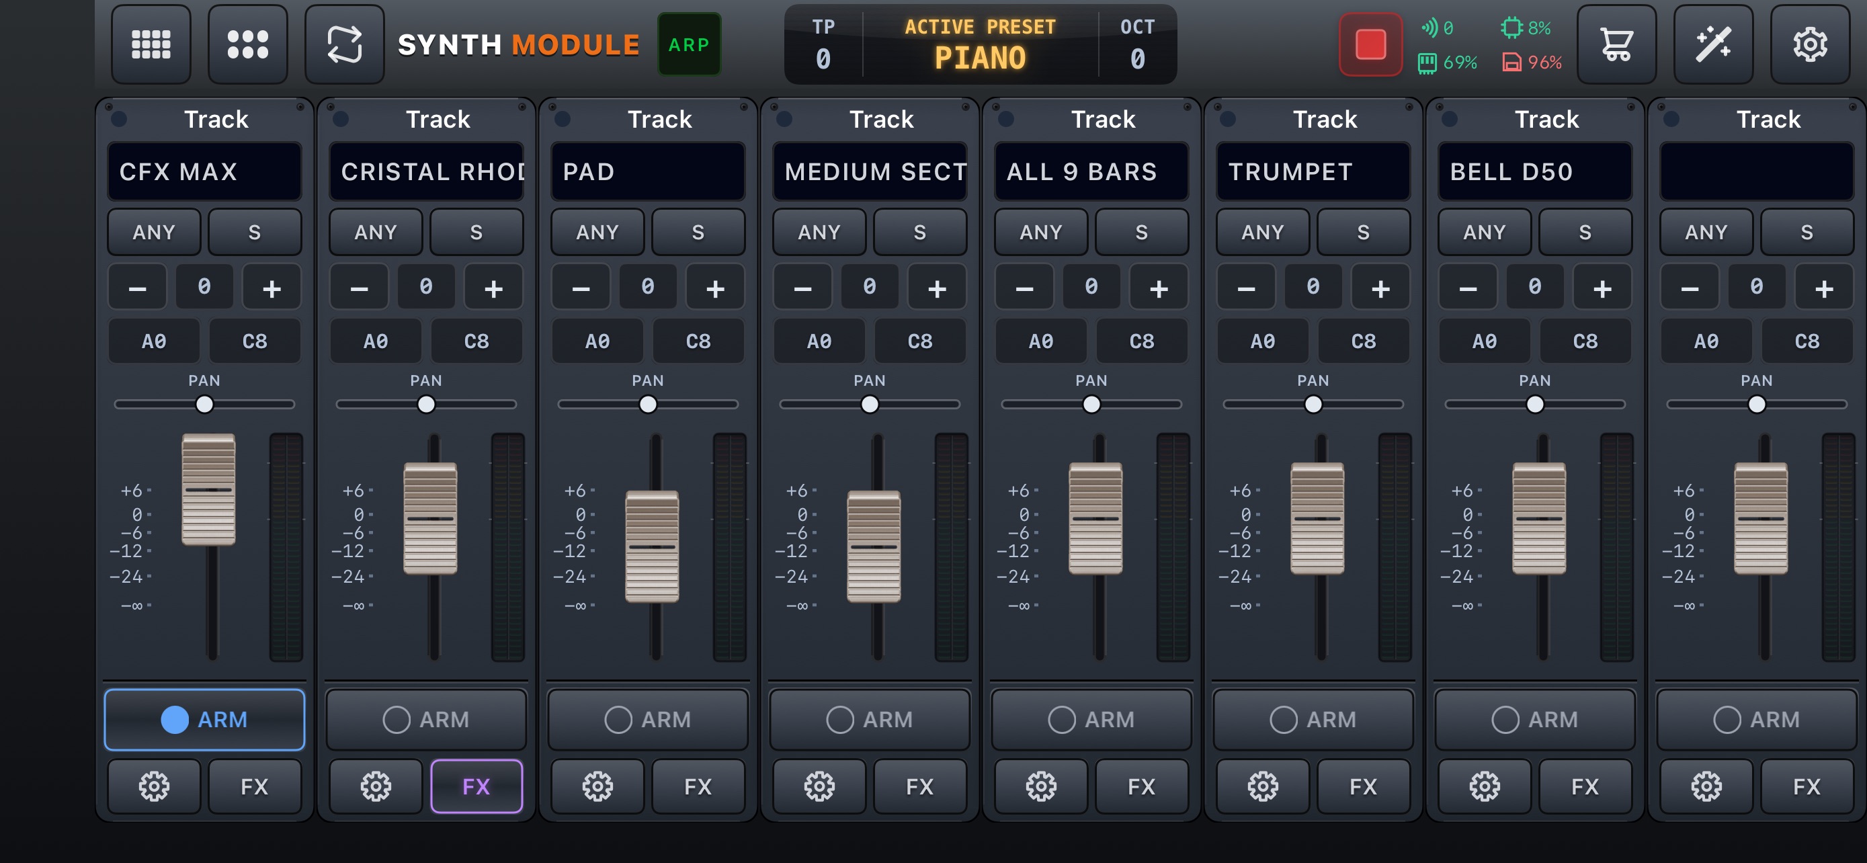
Task: Open PAD sound selector
Action: coord(648,171)
